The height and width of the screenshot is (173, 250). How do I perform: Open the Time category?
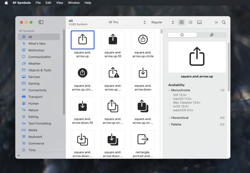39,150
